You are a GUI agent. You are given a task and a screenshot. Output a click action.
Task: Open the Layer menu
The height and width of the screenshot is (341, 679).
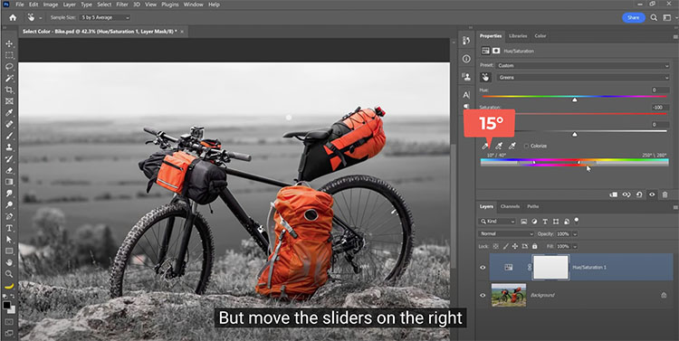coord(70,5)
